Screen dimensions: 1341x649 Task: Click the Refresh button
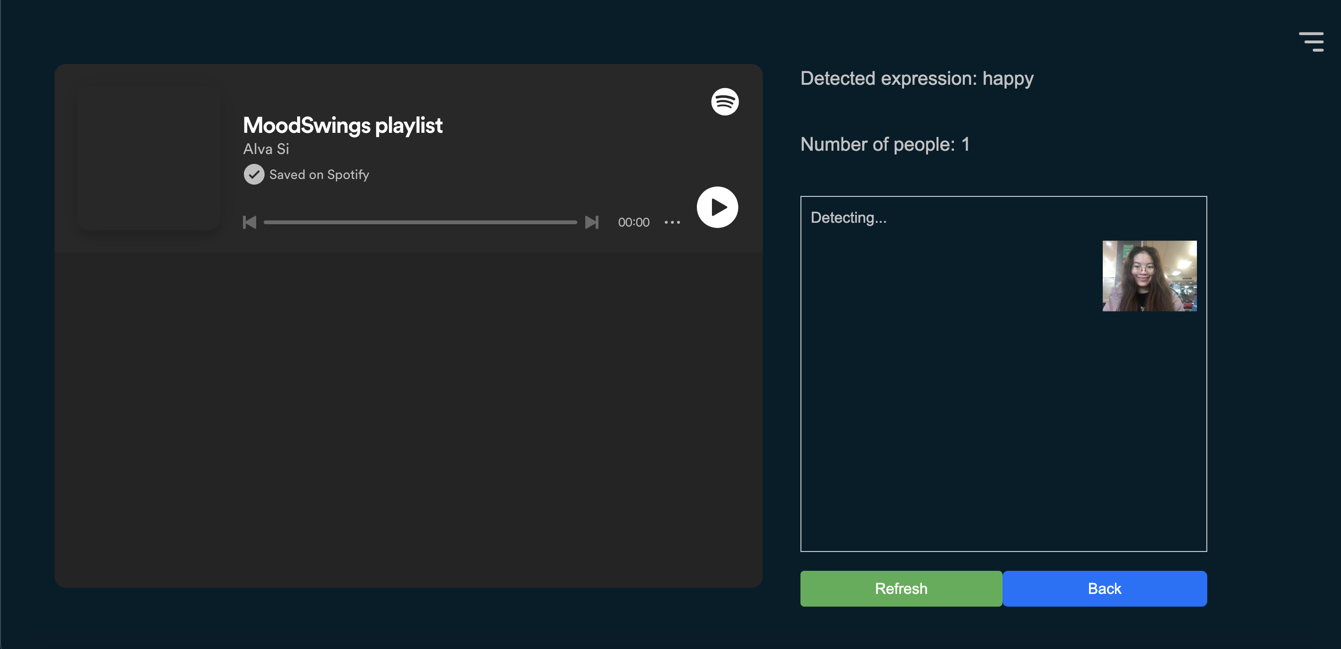click(901, 589)
